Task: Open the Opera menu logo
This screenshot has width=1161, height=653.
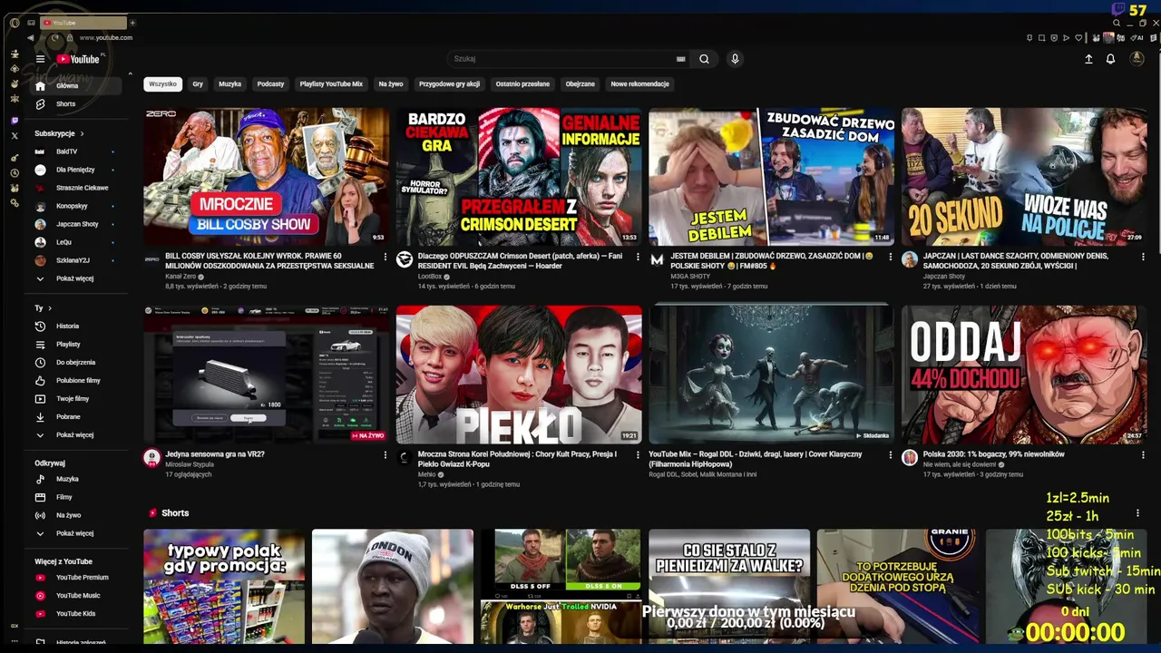Action: click(15, 23)
